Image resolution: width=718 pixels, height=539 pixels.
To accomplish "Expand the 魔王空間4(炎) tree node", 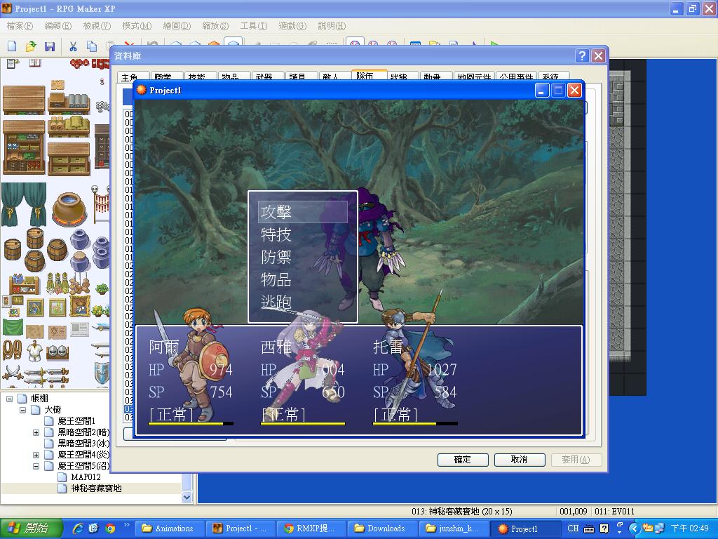I will click(x=36, y=455).
